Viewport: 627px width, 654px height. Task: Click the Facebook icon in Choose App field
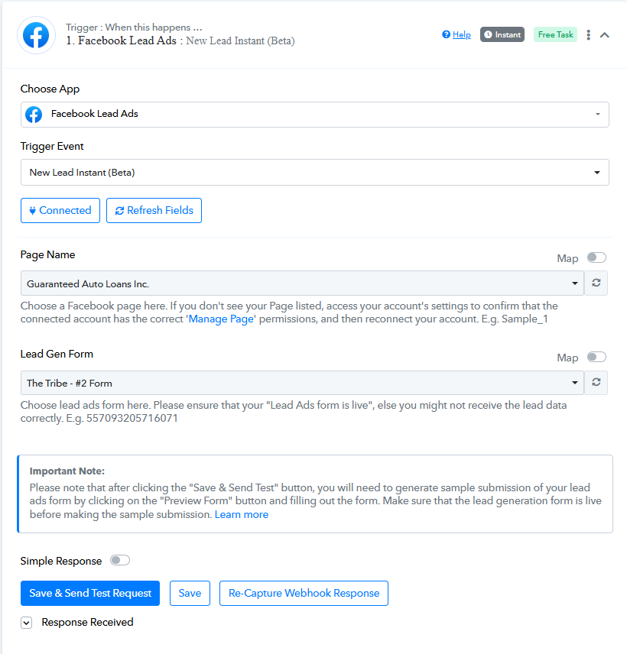(x=34, y=115)
